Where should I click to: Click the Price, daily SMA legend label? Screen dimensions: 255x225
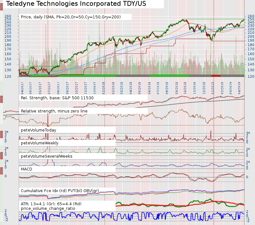[71, 17]
